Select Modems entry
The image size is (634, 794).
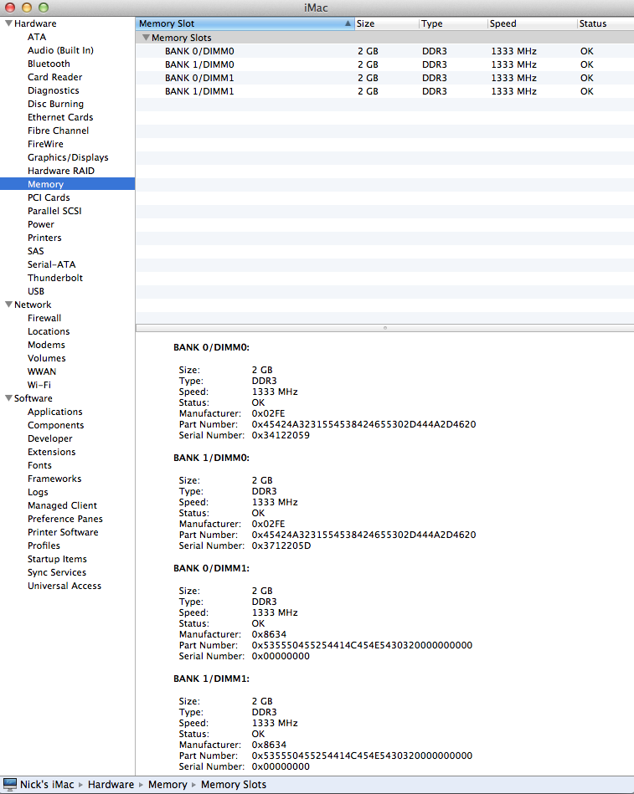pos(46,345)
